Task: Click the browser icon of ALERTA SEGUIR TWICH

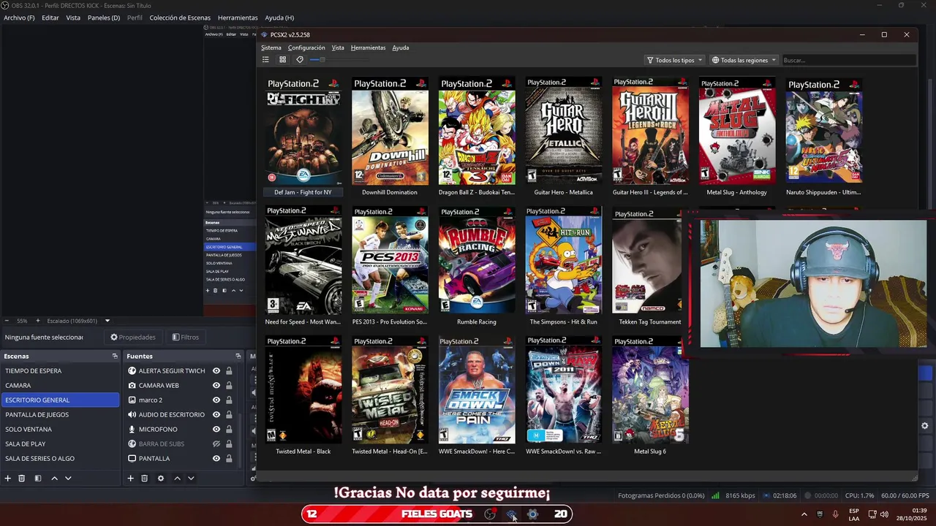Action: 132,370
